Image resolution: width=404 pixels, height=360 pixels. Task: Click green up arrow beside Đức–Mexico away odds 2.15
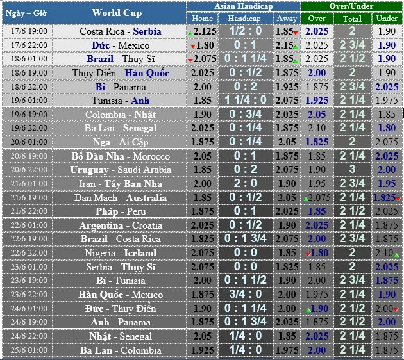click(296, 47)
